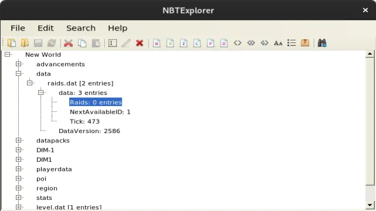This screenshot has width=376, height=211.
Task: Click the Int Array tag icon
Action: (x=251, y=43)
